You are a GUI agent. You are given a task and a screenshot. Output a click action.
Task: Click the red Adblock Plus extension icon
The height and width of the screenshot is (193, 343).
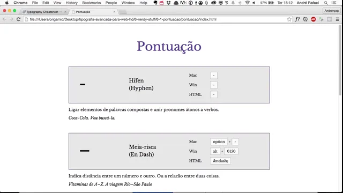pos(313,19)
